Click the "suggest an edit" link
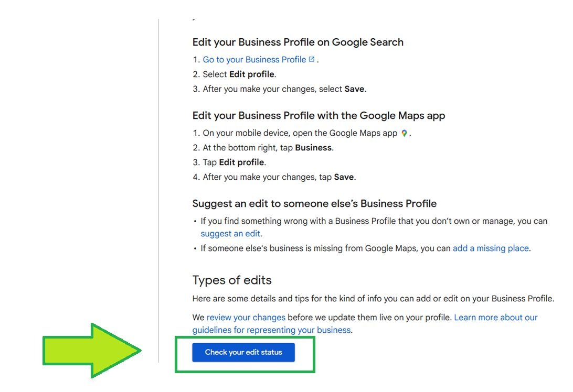The width and height of the screenshot is (573, 392). pyautogui.click(x=230, y=233)
